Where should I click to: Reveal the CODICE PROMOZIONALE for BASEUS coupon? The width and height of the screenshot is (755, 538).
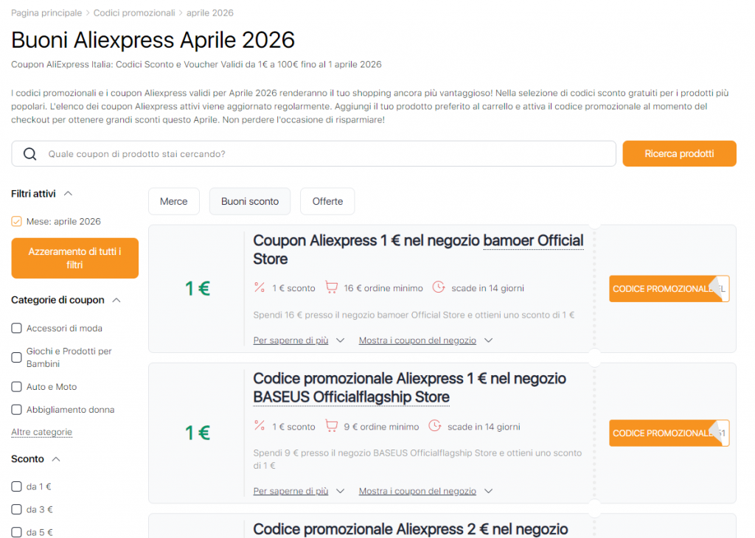point(667,433)
